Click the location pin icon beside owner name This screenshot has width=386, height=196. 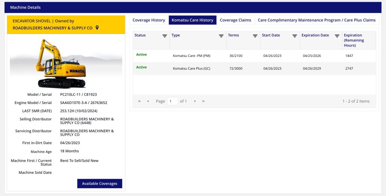coord(97,28)
